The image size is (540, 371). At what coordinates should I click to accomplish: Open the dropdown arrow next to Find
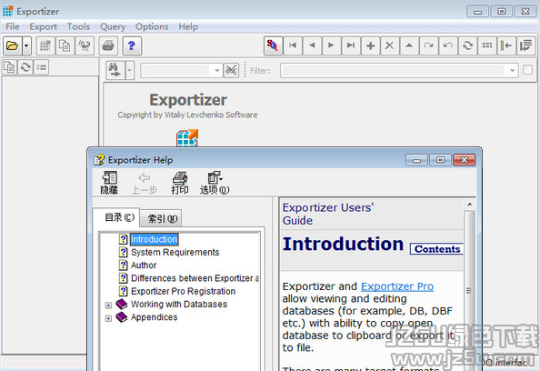coord(130,70)
